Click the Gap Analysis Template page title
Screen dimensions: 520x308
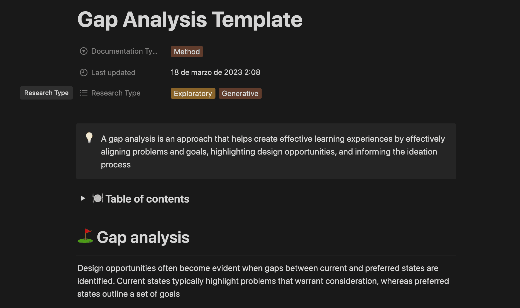point(190,19)
